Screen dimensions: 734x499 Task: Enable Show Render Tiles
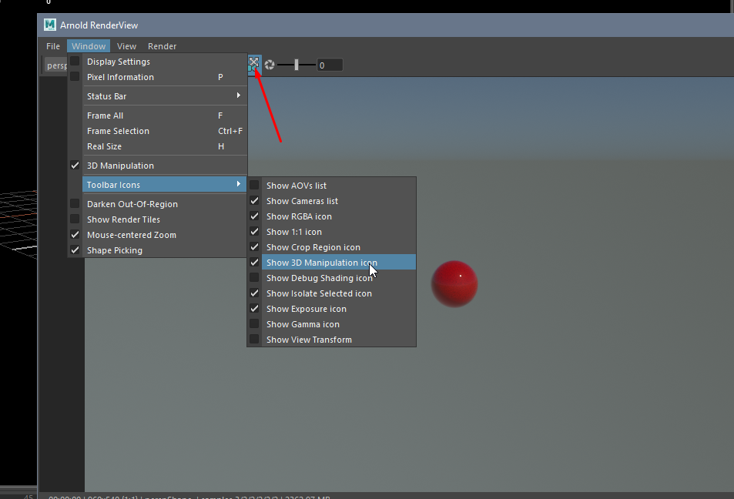pyautogui.click(x=157, y=219)
